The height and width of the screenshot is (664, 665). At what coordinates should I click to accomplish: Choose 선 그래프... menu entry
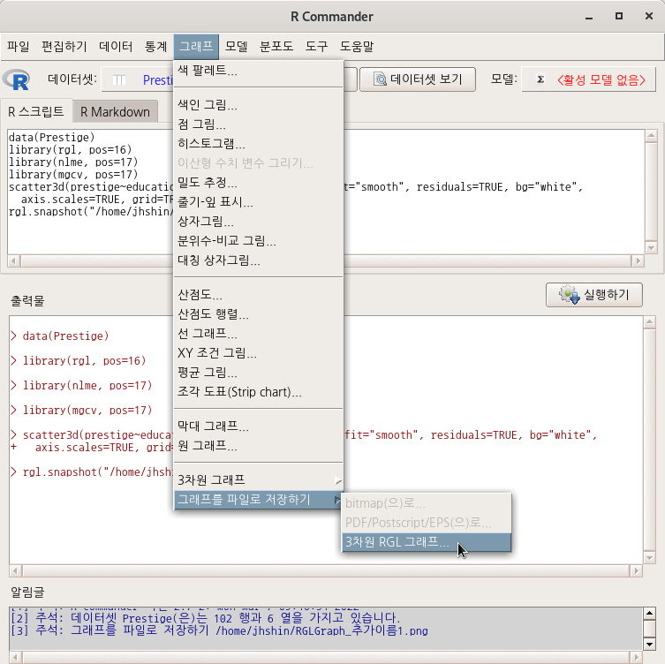click(x=258, y=334)
